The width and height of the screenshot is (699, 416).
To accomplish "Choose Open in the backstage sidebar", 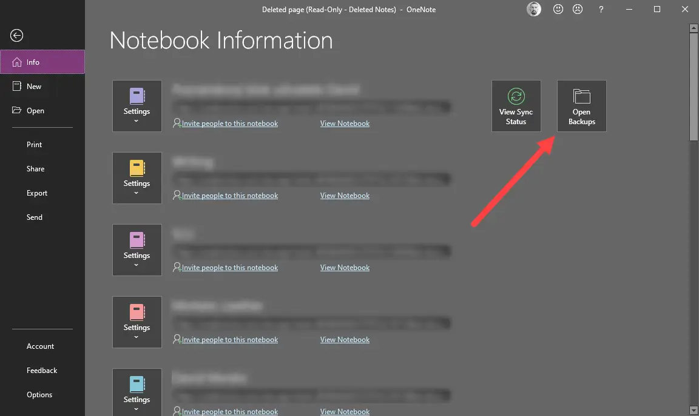I will [x=42, y=110].
